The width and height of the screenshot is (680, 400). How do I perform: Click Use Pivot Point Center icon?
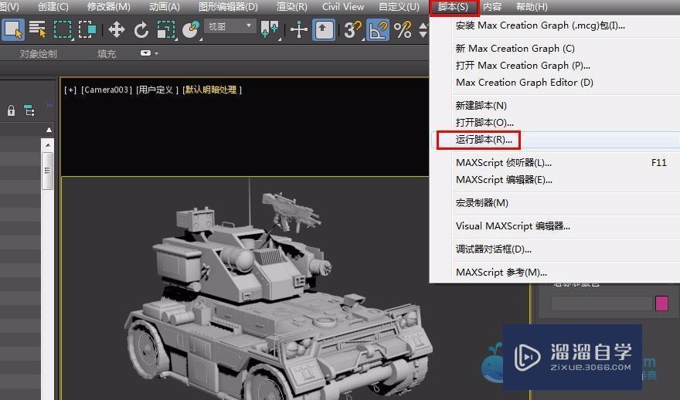[270, 30]
